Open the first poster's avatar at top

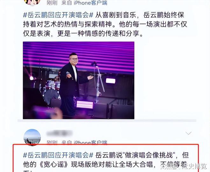[x=32, y=2]
